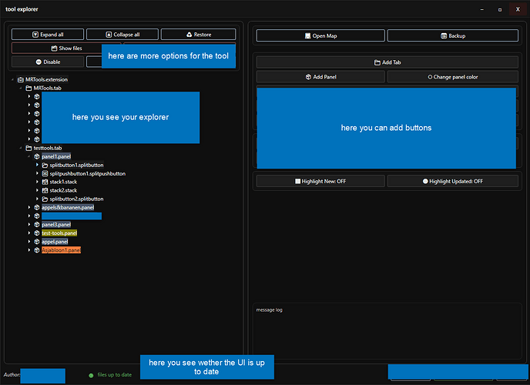
Task: Collapse the panel1.panel node arrow
Action: tap(29, 156)
